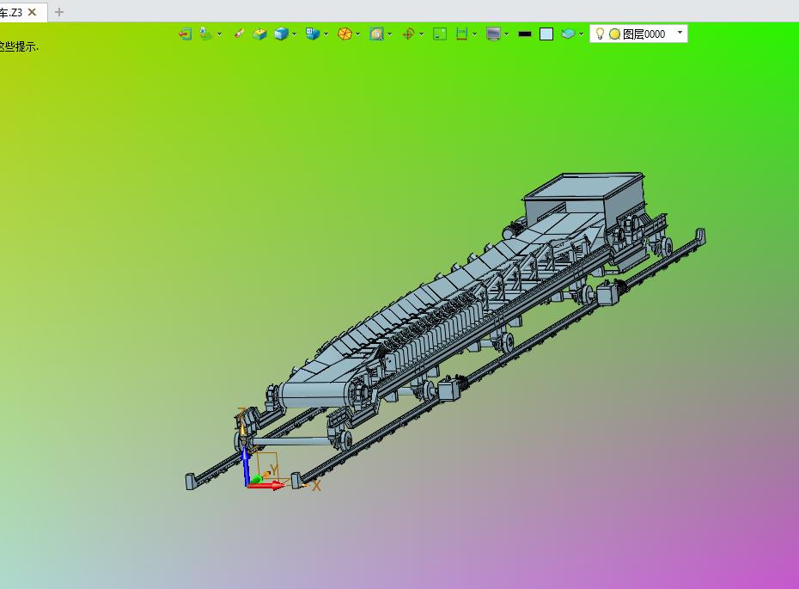Click the light blue face color swatch

[x=546, y=34]
